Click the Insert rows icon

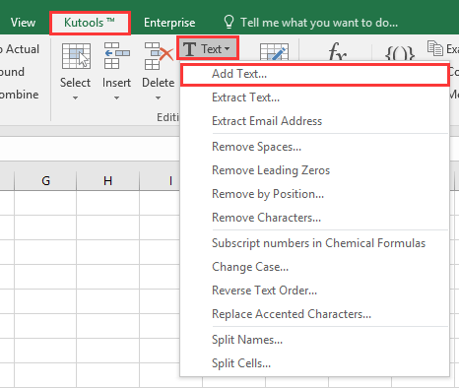click(x=117, y=55)
